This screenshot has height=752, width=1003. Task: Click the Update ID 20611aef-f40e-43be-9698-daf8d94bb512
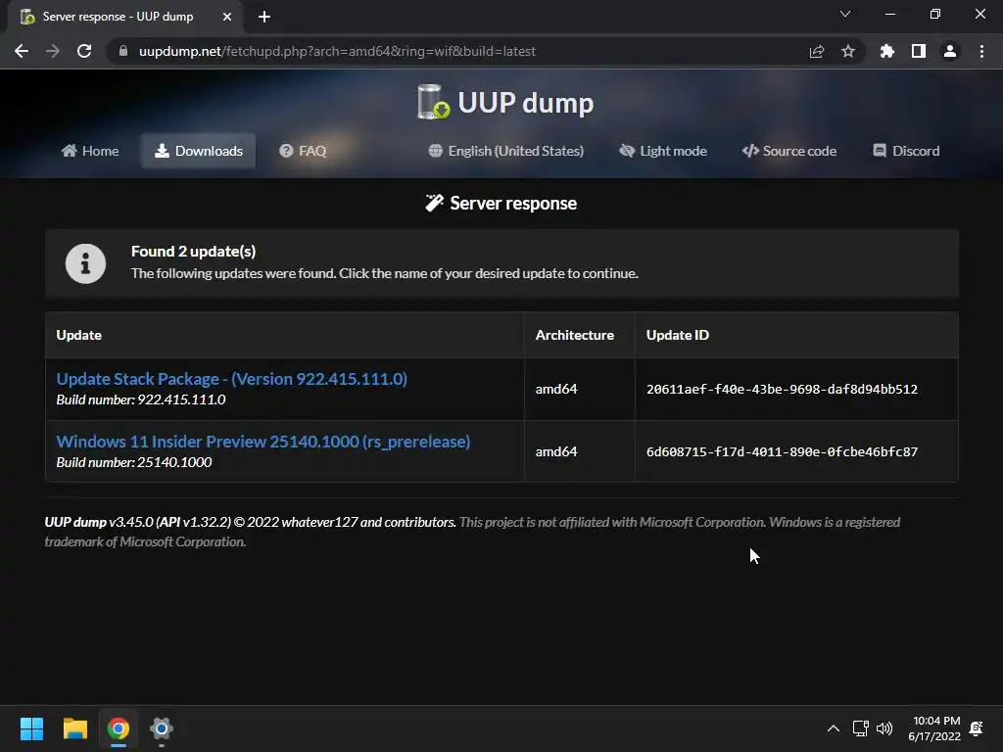coord(782,389)
